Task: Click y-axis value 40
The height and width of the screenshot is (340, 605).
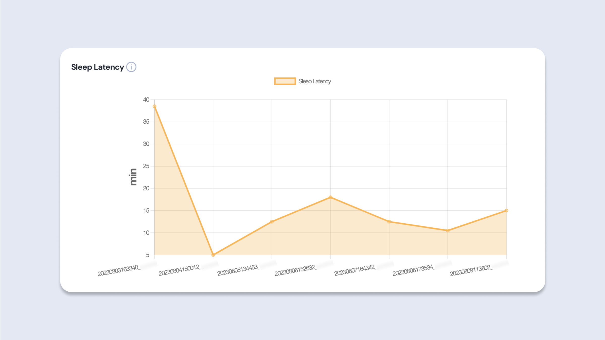Action: point(146,100)
